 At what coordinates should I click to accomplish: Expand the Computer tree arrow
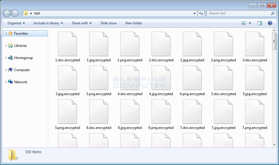[x=6, y=70]
